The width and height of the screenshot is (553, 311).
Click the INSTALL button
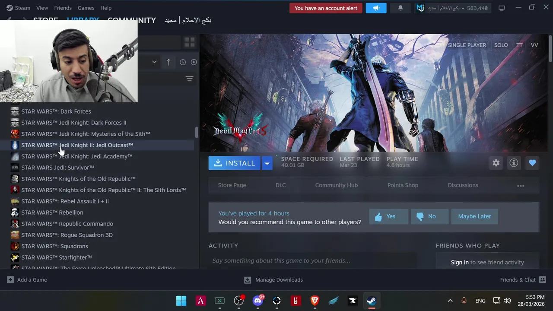(x=235, y=163)
